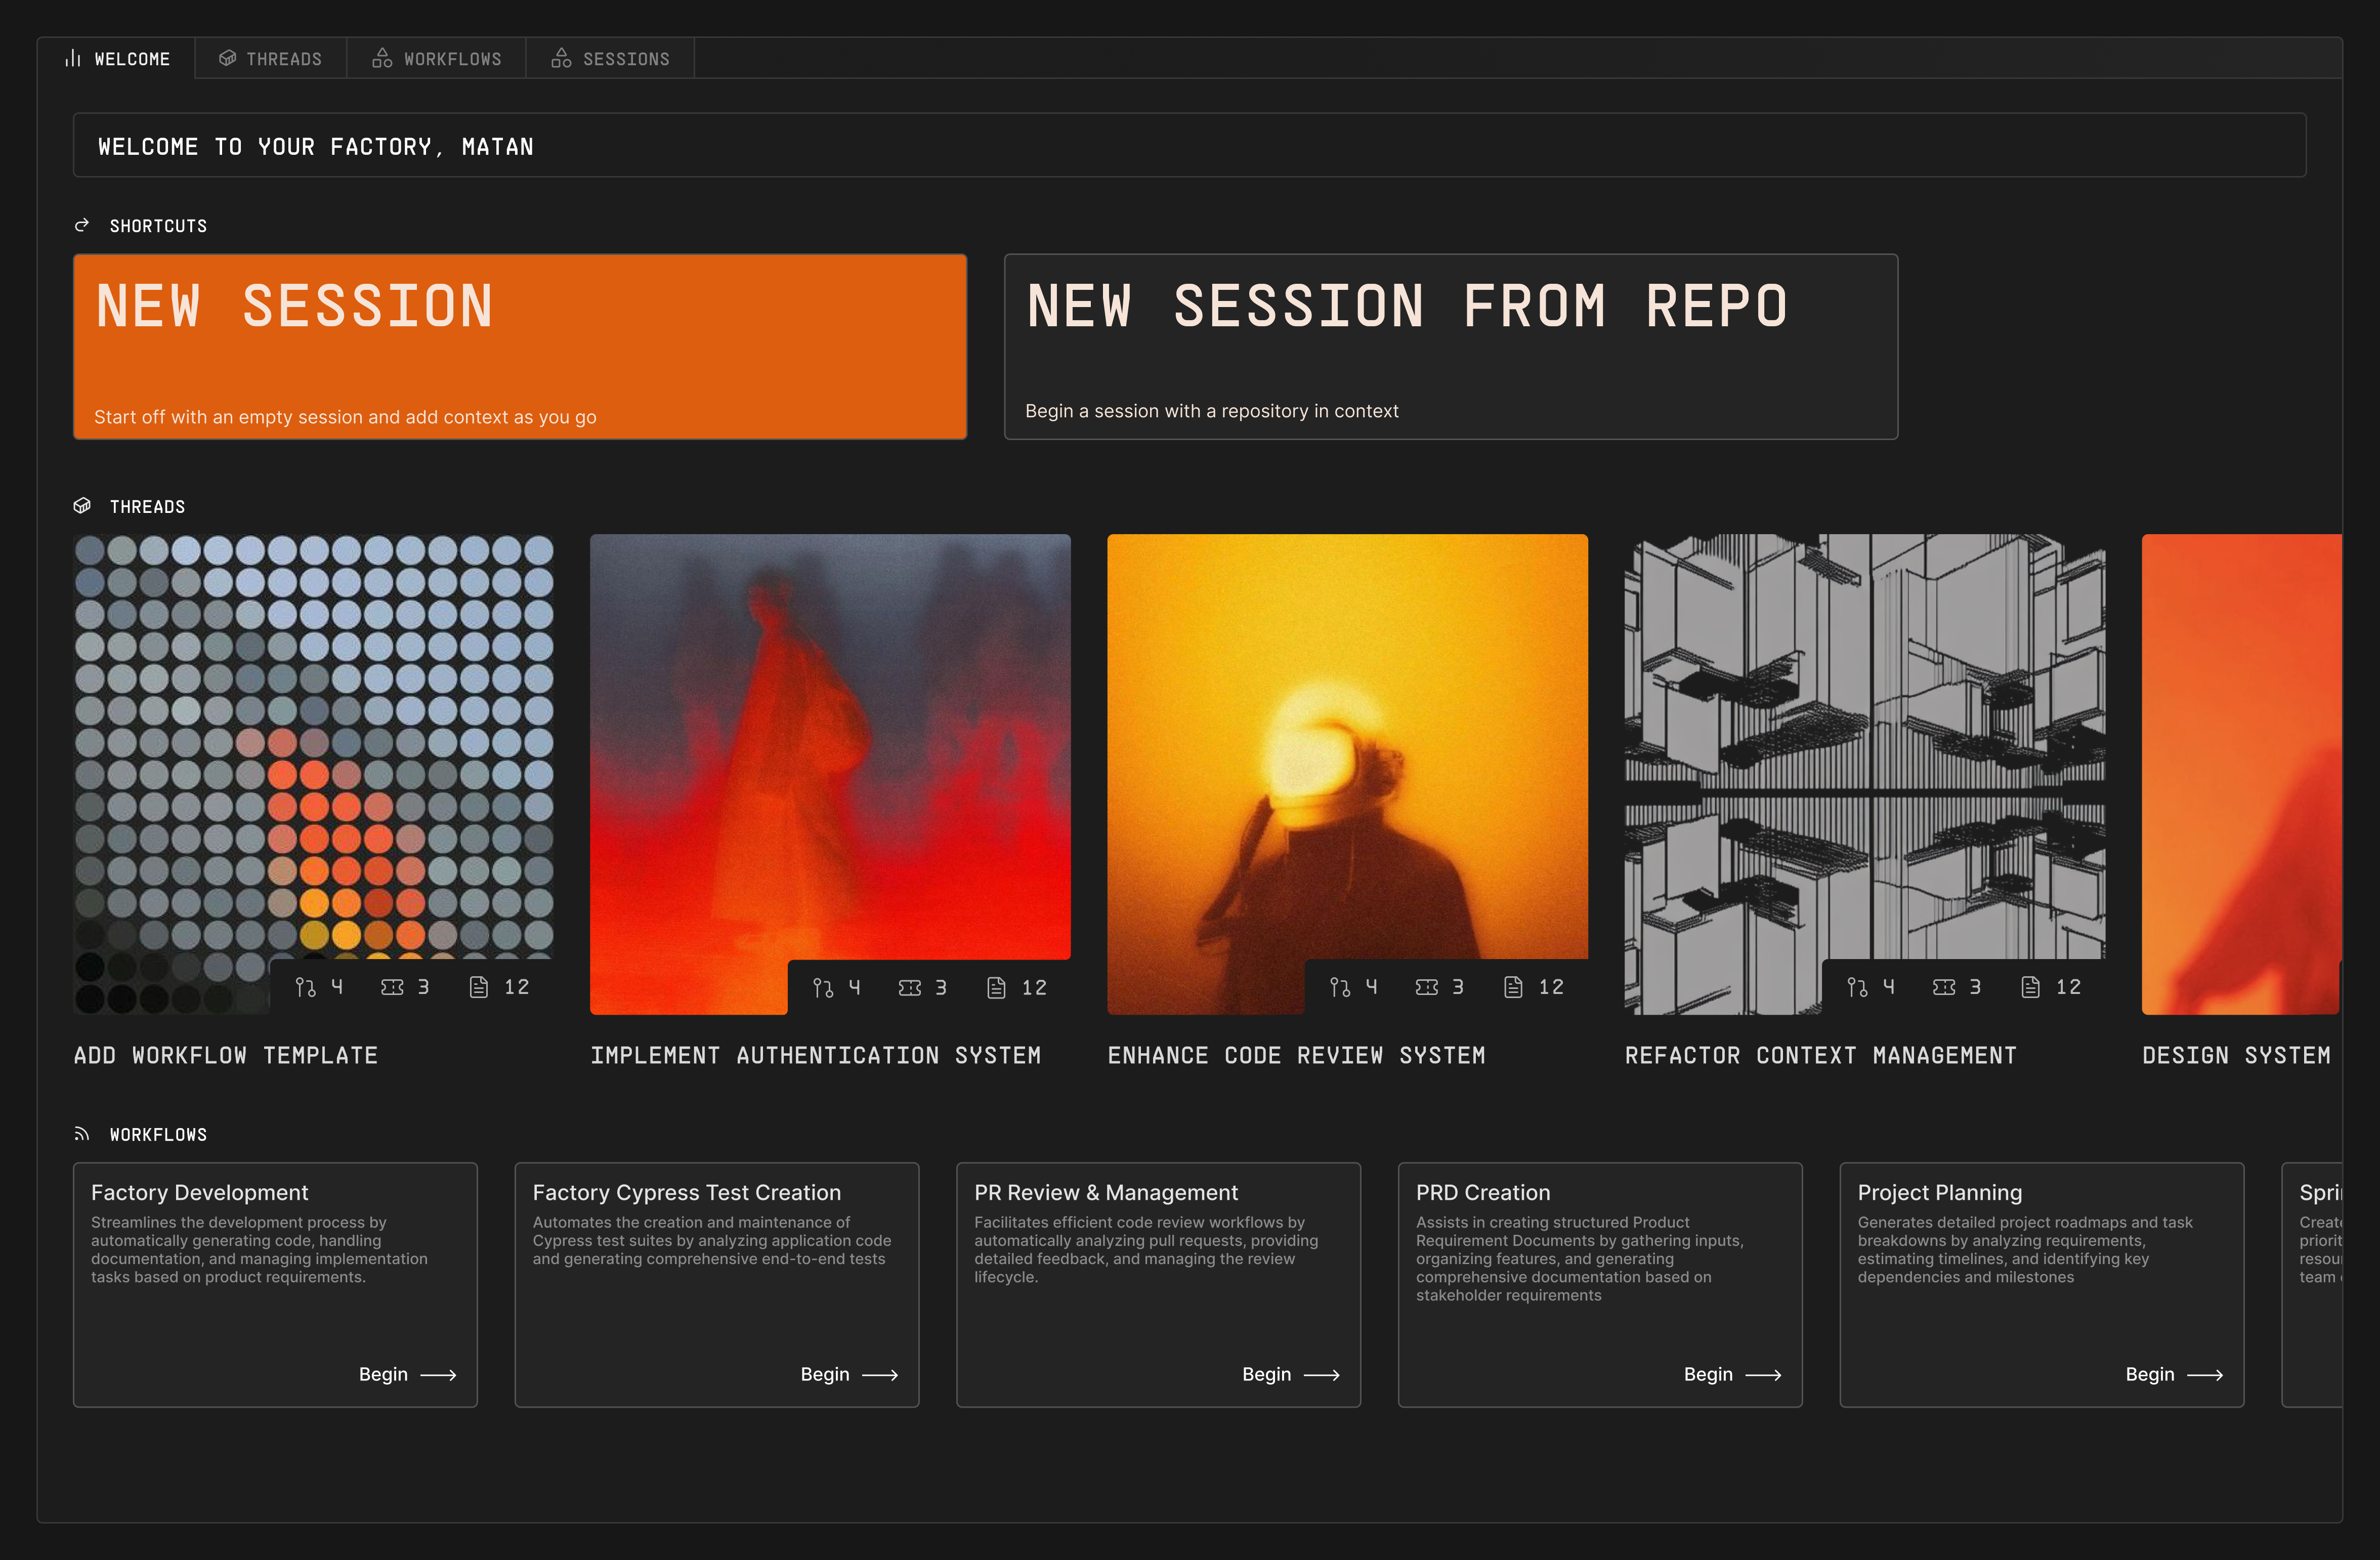Start an empty New Session
The width and height of the screenshot is (2380, 1560).
click(x=520, y=346)
